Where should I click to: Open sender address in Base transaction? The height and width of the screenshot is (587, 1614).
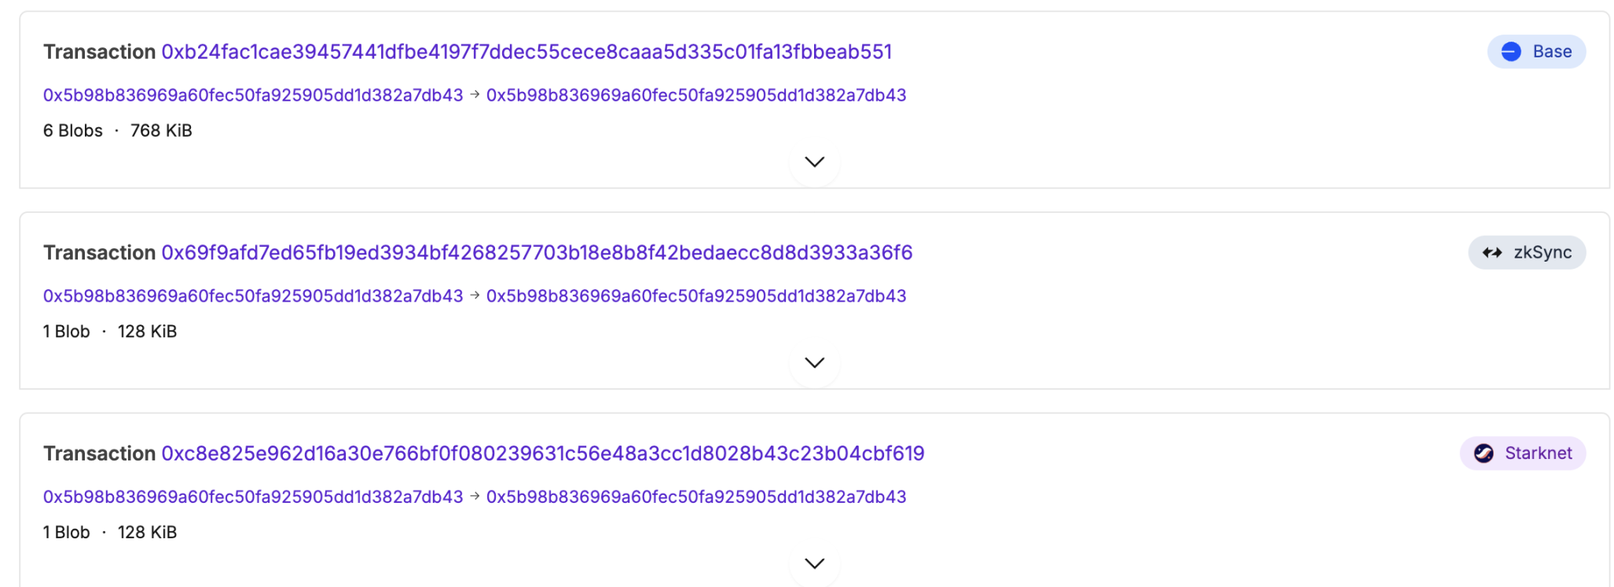(253, 95)
